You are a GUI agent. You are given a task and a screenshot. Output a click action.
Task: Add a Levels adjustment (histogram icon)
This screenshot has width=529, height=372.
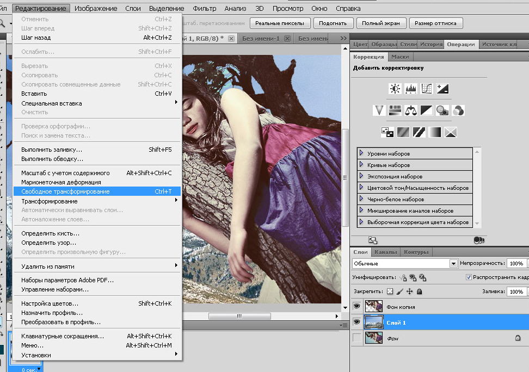coord(410,89)
